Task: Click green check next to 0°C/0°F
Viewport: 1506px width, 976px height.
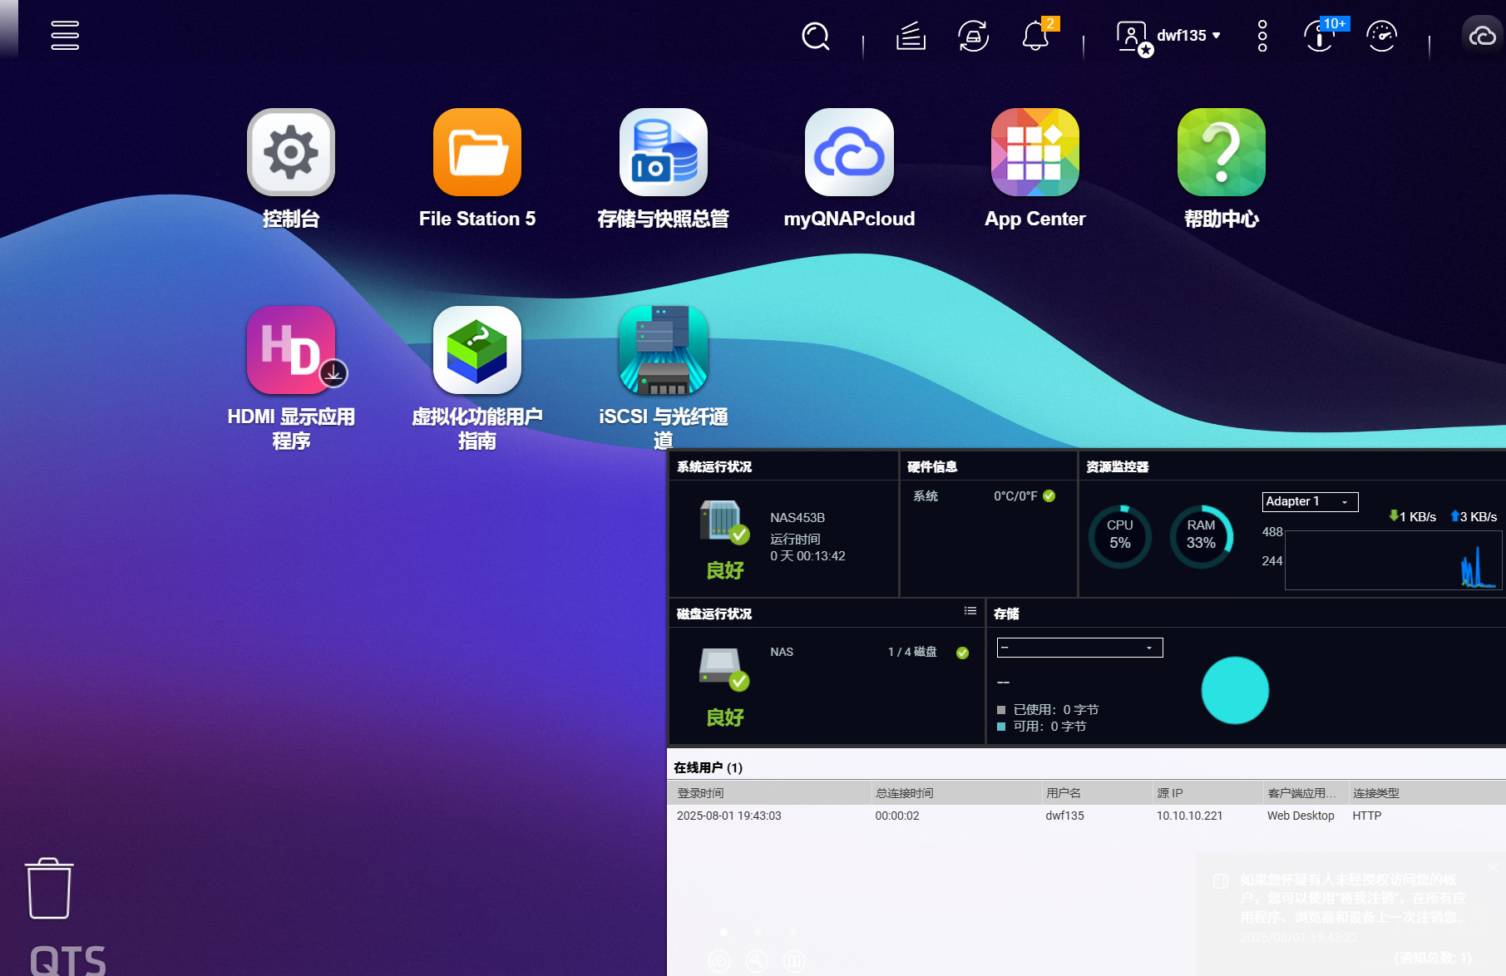Action: [1049, 495]
